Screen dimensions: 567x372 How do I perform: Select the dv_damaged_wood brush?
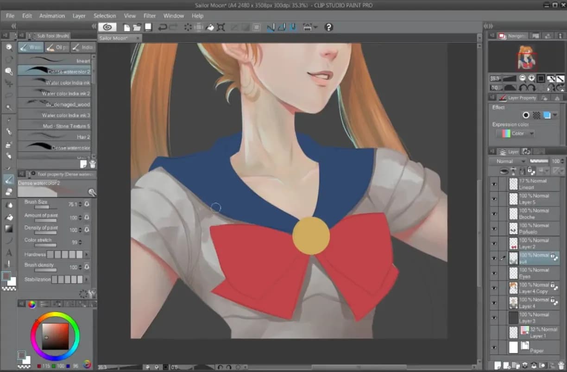click(x=55, y=104)
